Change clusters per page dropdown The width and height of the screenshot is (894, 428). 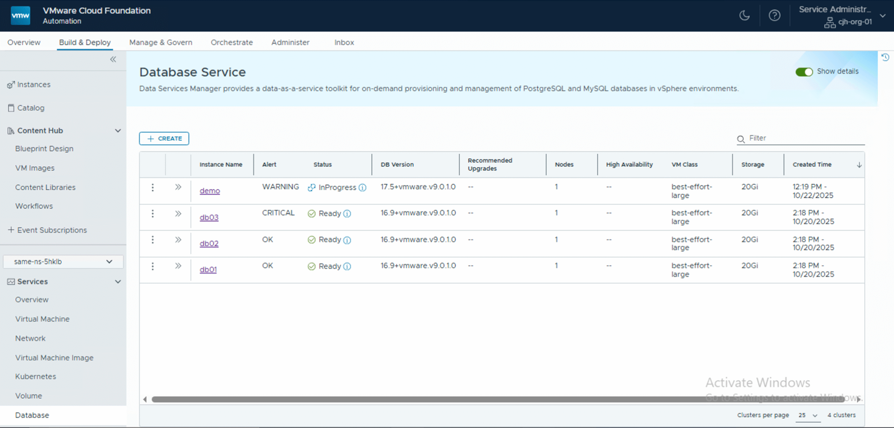[807, 415]
